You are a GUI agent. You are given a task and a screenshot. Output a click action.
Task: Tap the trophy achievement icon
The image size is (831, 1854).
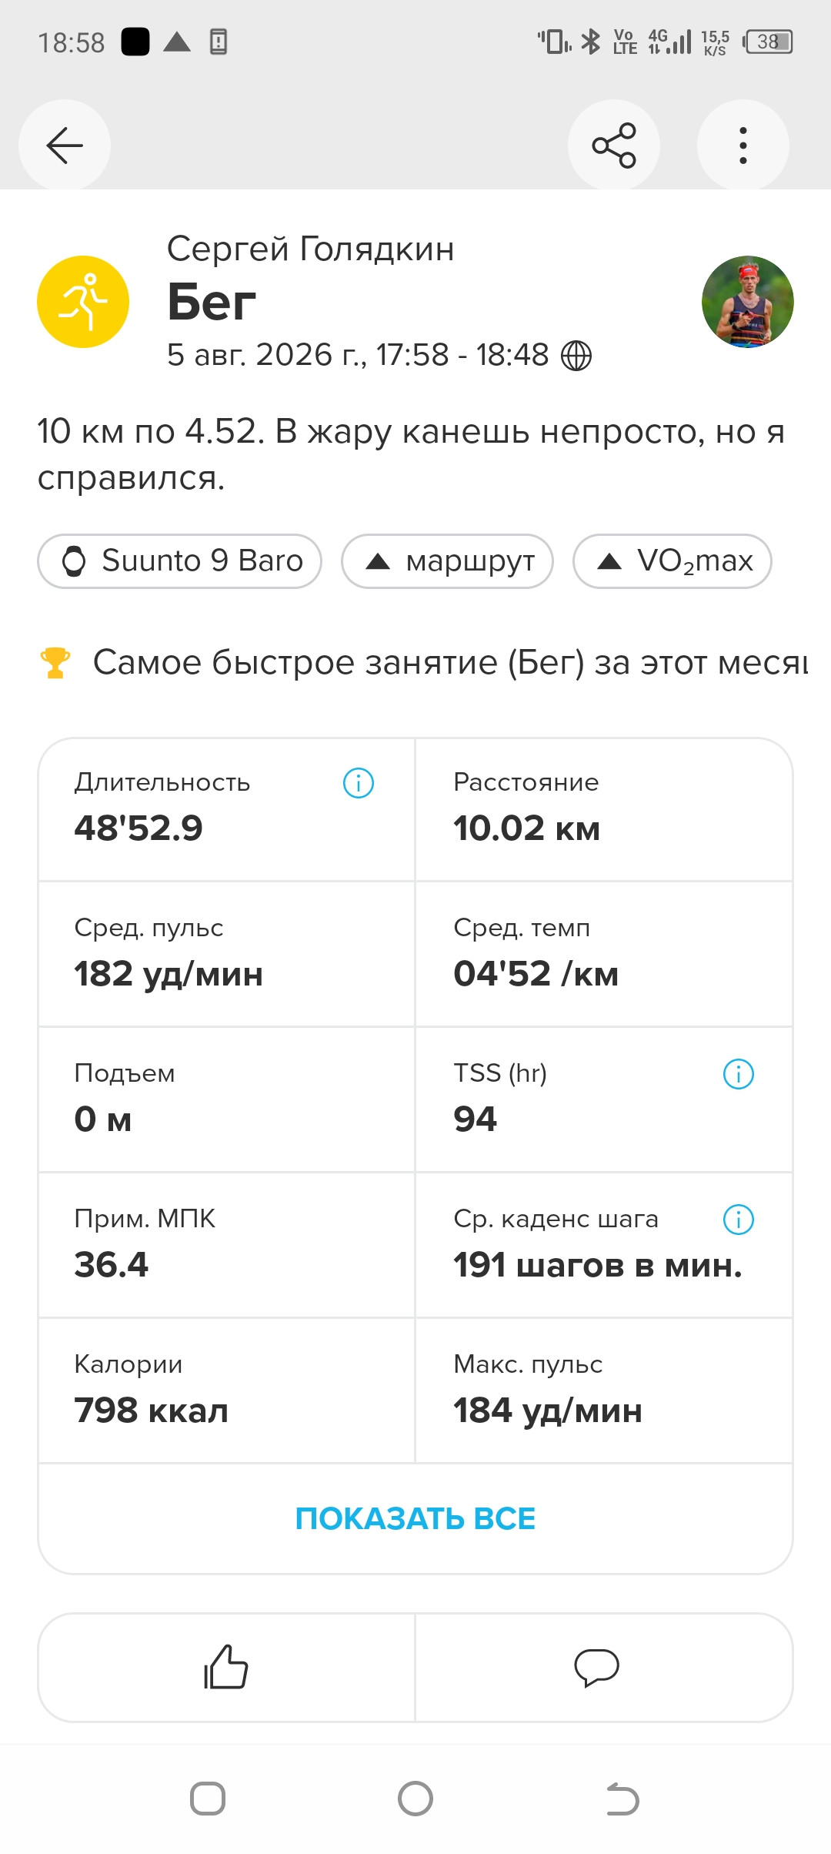[x=55, y=662]
